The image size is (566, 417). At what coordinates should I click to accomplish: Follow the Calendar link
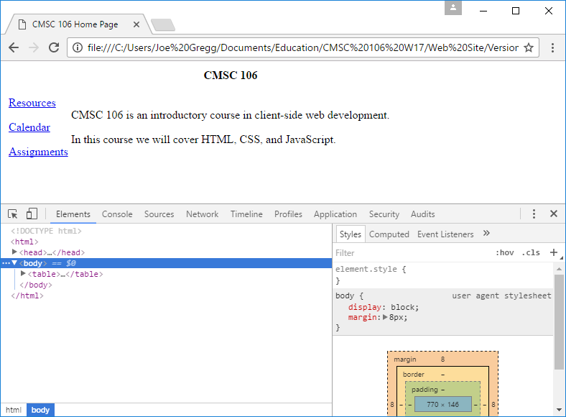pos(29,127)
